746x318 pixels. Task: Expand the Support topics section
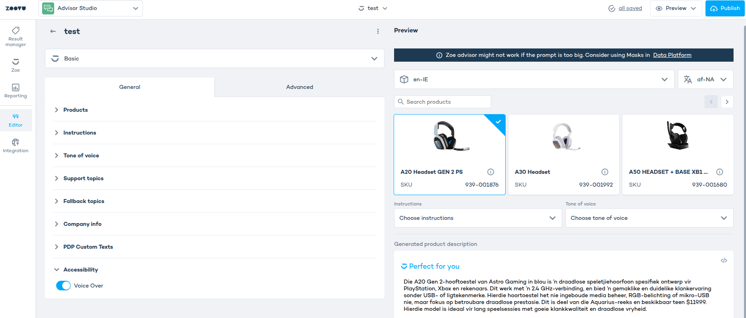click(x=83, y=178)
